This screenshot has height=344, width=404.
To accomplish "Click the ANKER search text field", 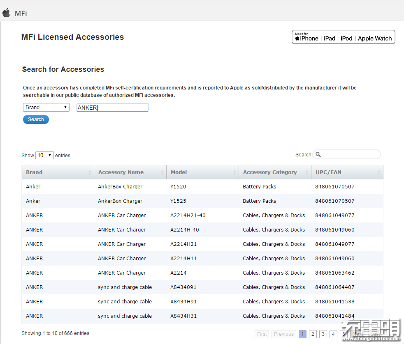I will pos(112,108).
